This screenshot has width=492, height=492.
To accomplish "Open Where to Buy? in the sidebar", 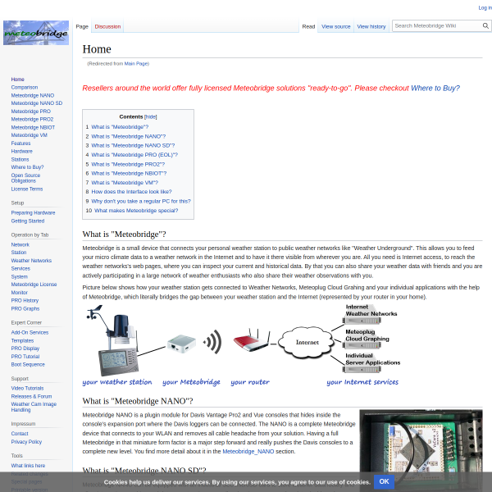I will [27, 167].
